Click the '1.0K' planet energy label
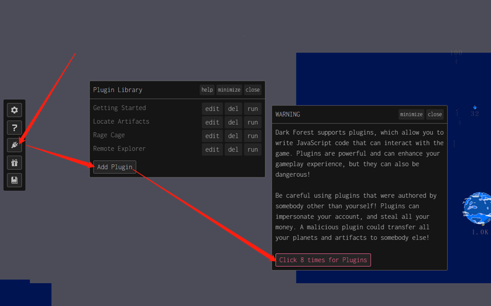 (480, 232)
